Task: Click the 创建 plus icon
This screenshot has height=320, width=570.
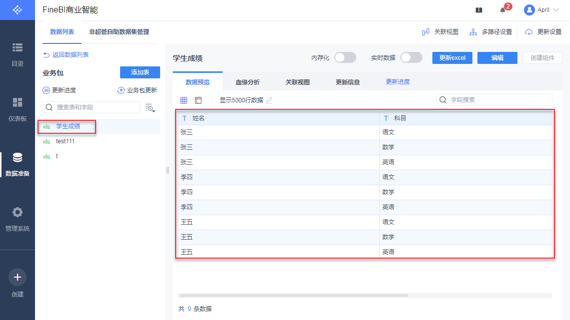Action: (x=18, y=277)
